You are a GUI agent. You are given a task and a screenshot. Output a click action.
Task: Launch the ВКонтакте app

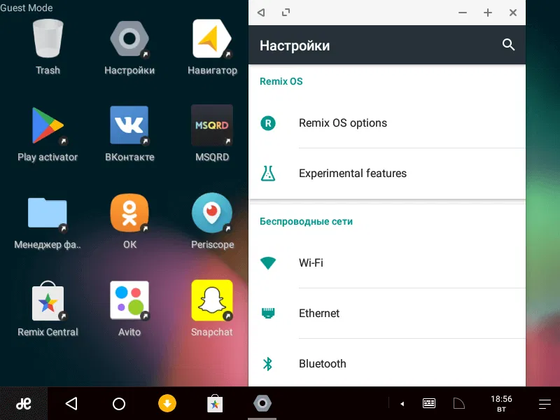click(129, 125)
